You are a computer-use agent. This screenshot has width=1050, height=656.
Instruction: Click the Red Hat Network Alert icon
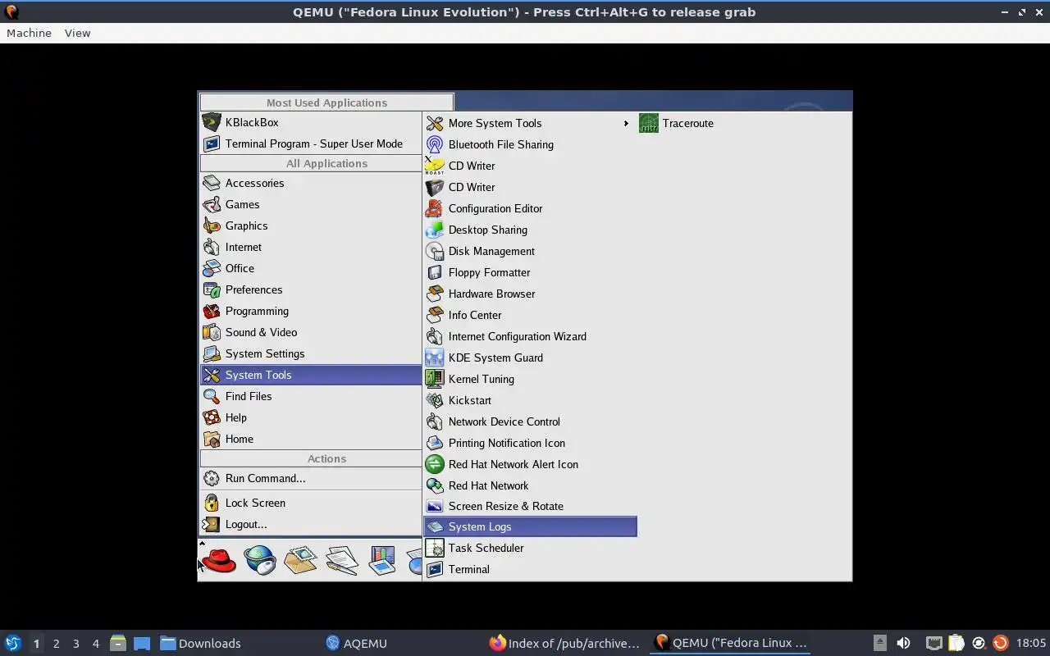435,464
